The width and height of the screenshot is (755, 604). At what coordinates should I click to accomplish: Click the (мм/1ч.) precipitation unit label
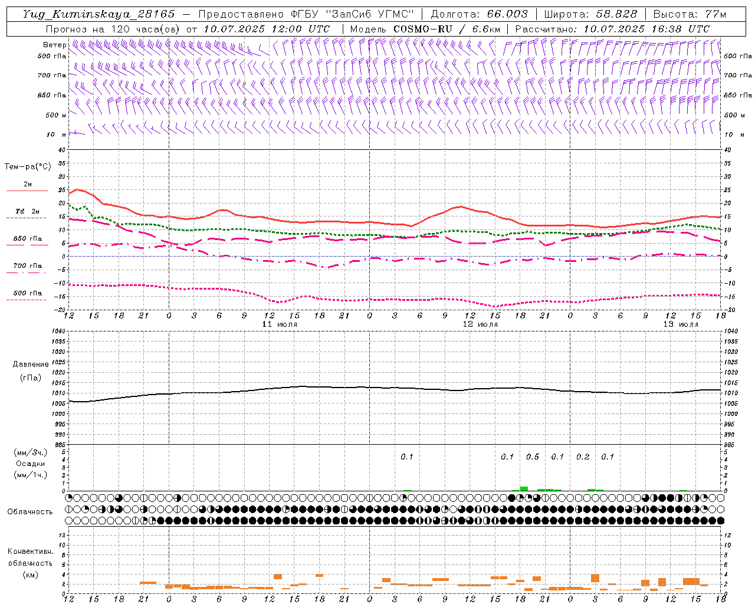point(31,475)
